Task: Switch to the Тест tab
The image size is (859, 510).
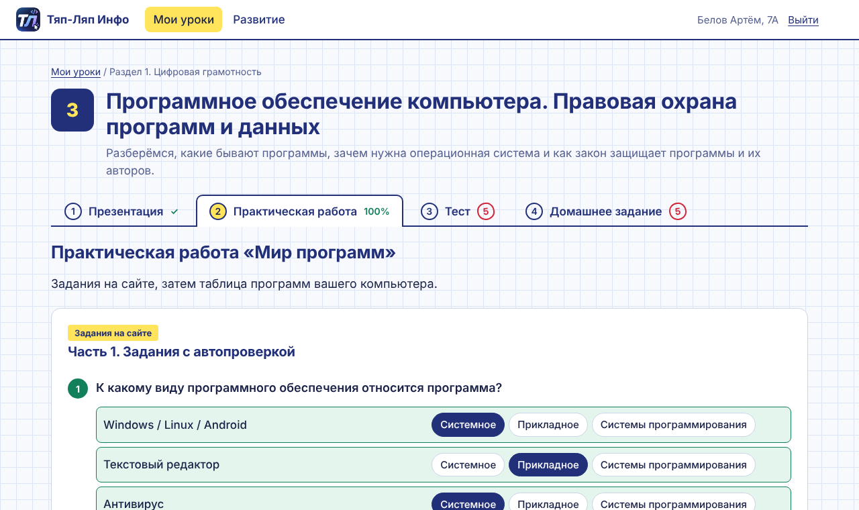Action: (x=458, y=211)
